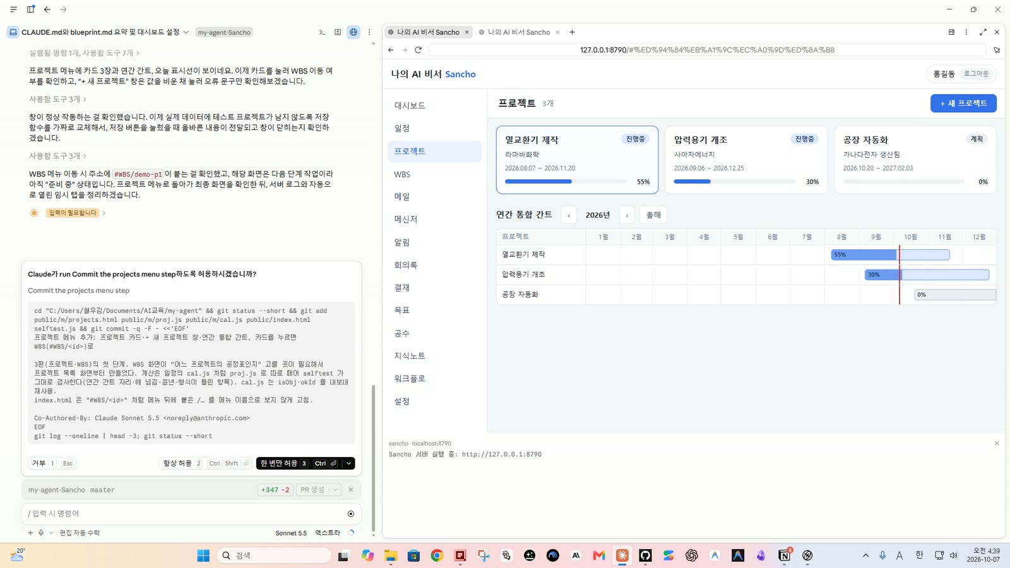This screenshot has width=1010, height=568.
Task: Click 항상 허용 to always allow
Action: pos(206,463)
